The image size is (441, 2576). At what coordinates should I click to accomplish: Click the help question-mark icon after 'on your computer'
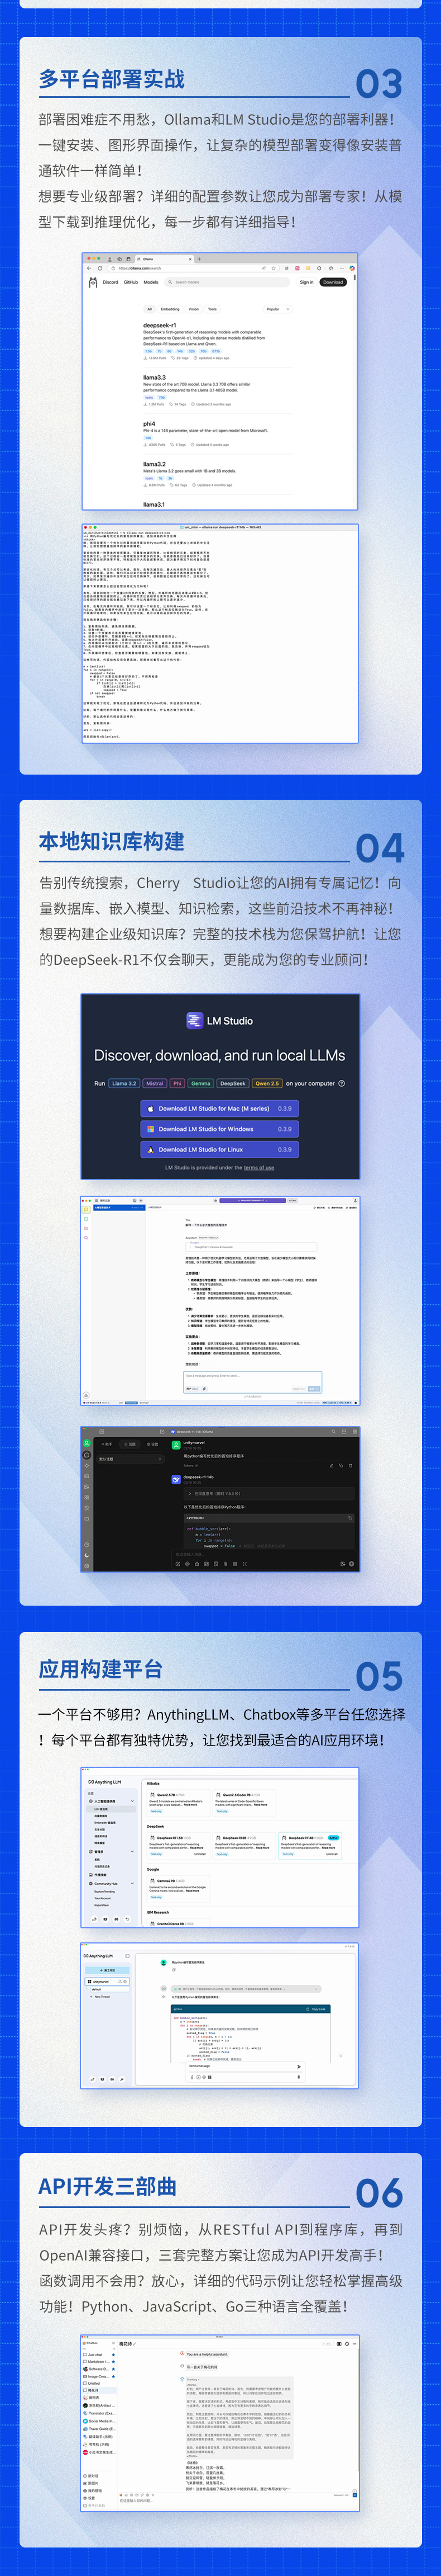point(341,1083)
